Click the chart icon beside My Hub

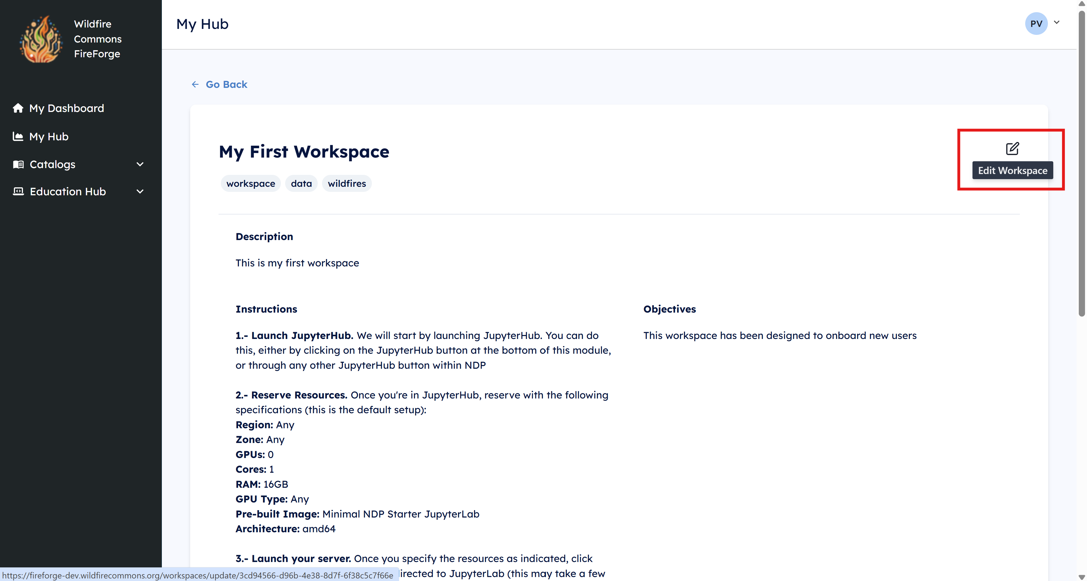18,136
